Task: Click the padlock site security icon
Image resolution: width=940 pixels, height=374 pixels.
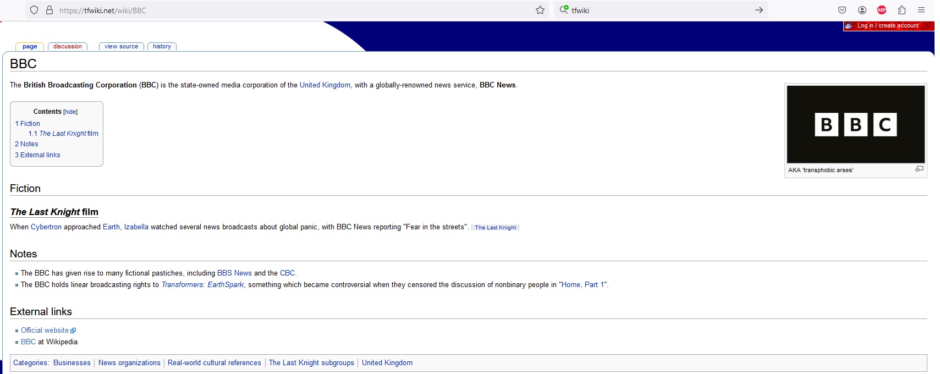Action: point(50,10)
